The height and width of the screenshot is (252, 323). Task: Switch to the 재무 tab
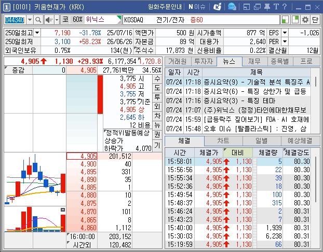point(254,61)
